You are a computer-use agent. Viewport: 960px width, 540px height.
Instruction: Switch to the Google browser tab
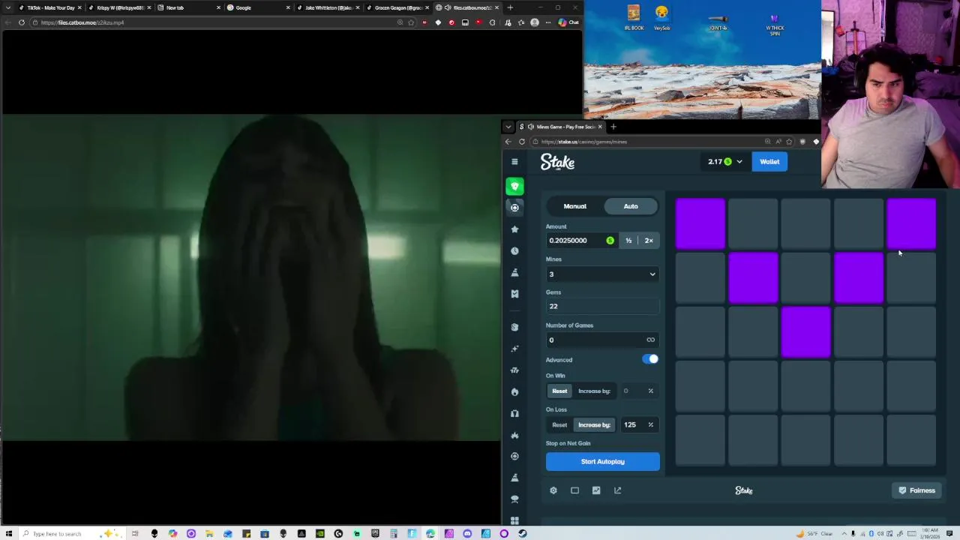click(x=259, y=7)
